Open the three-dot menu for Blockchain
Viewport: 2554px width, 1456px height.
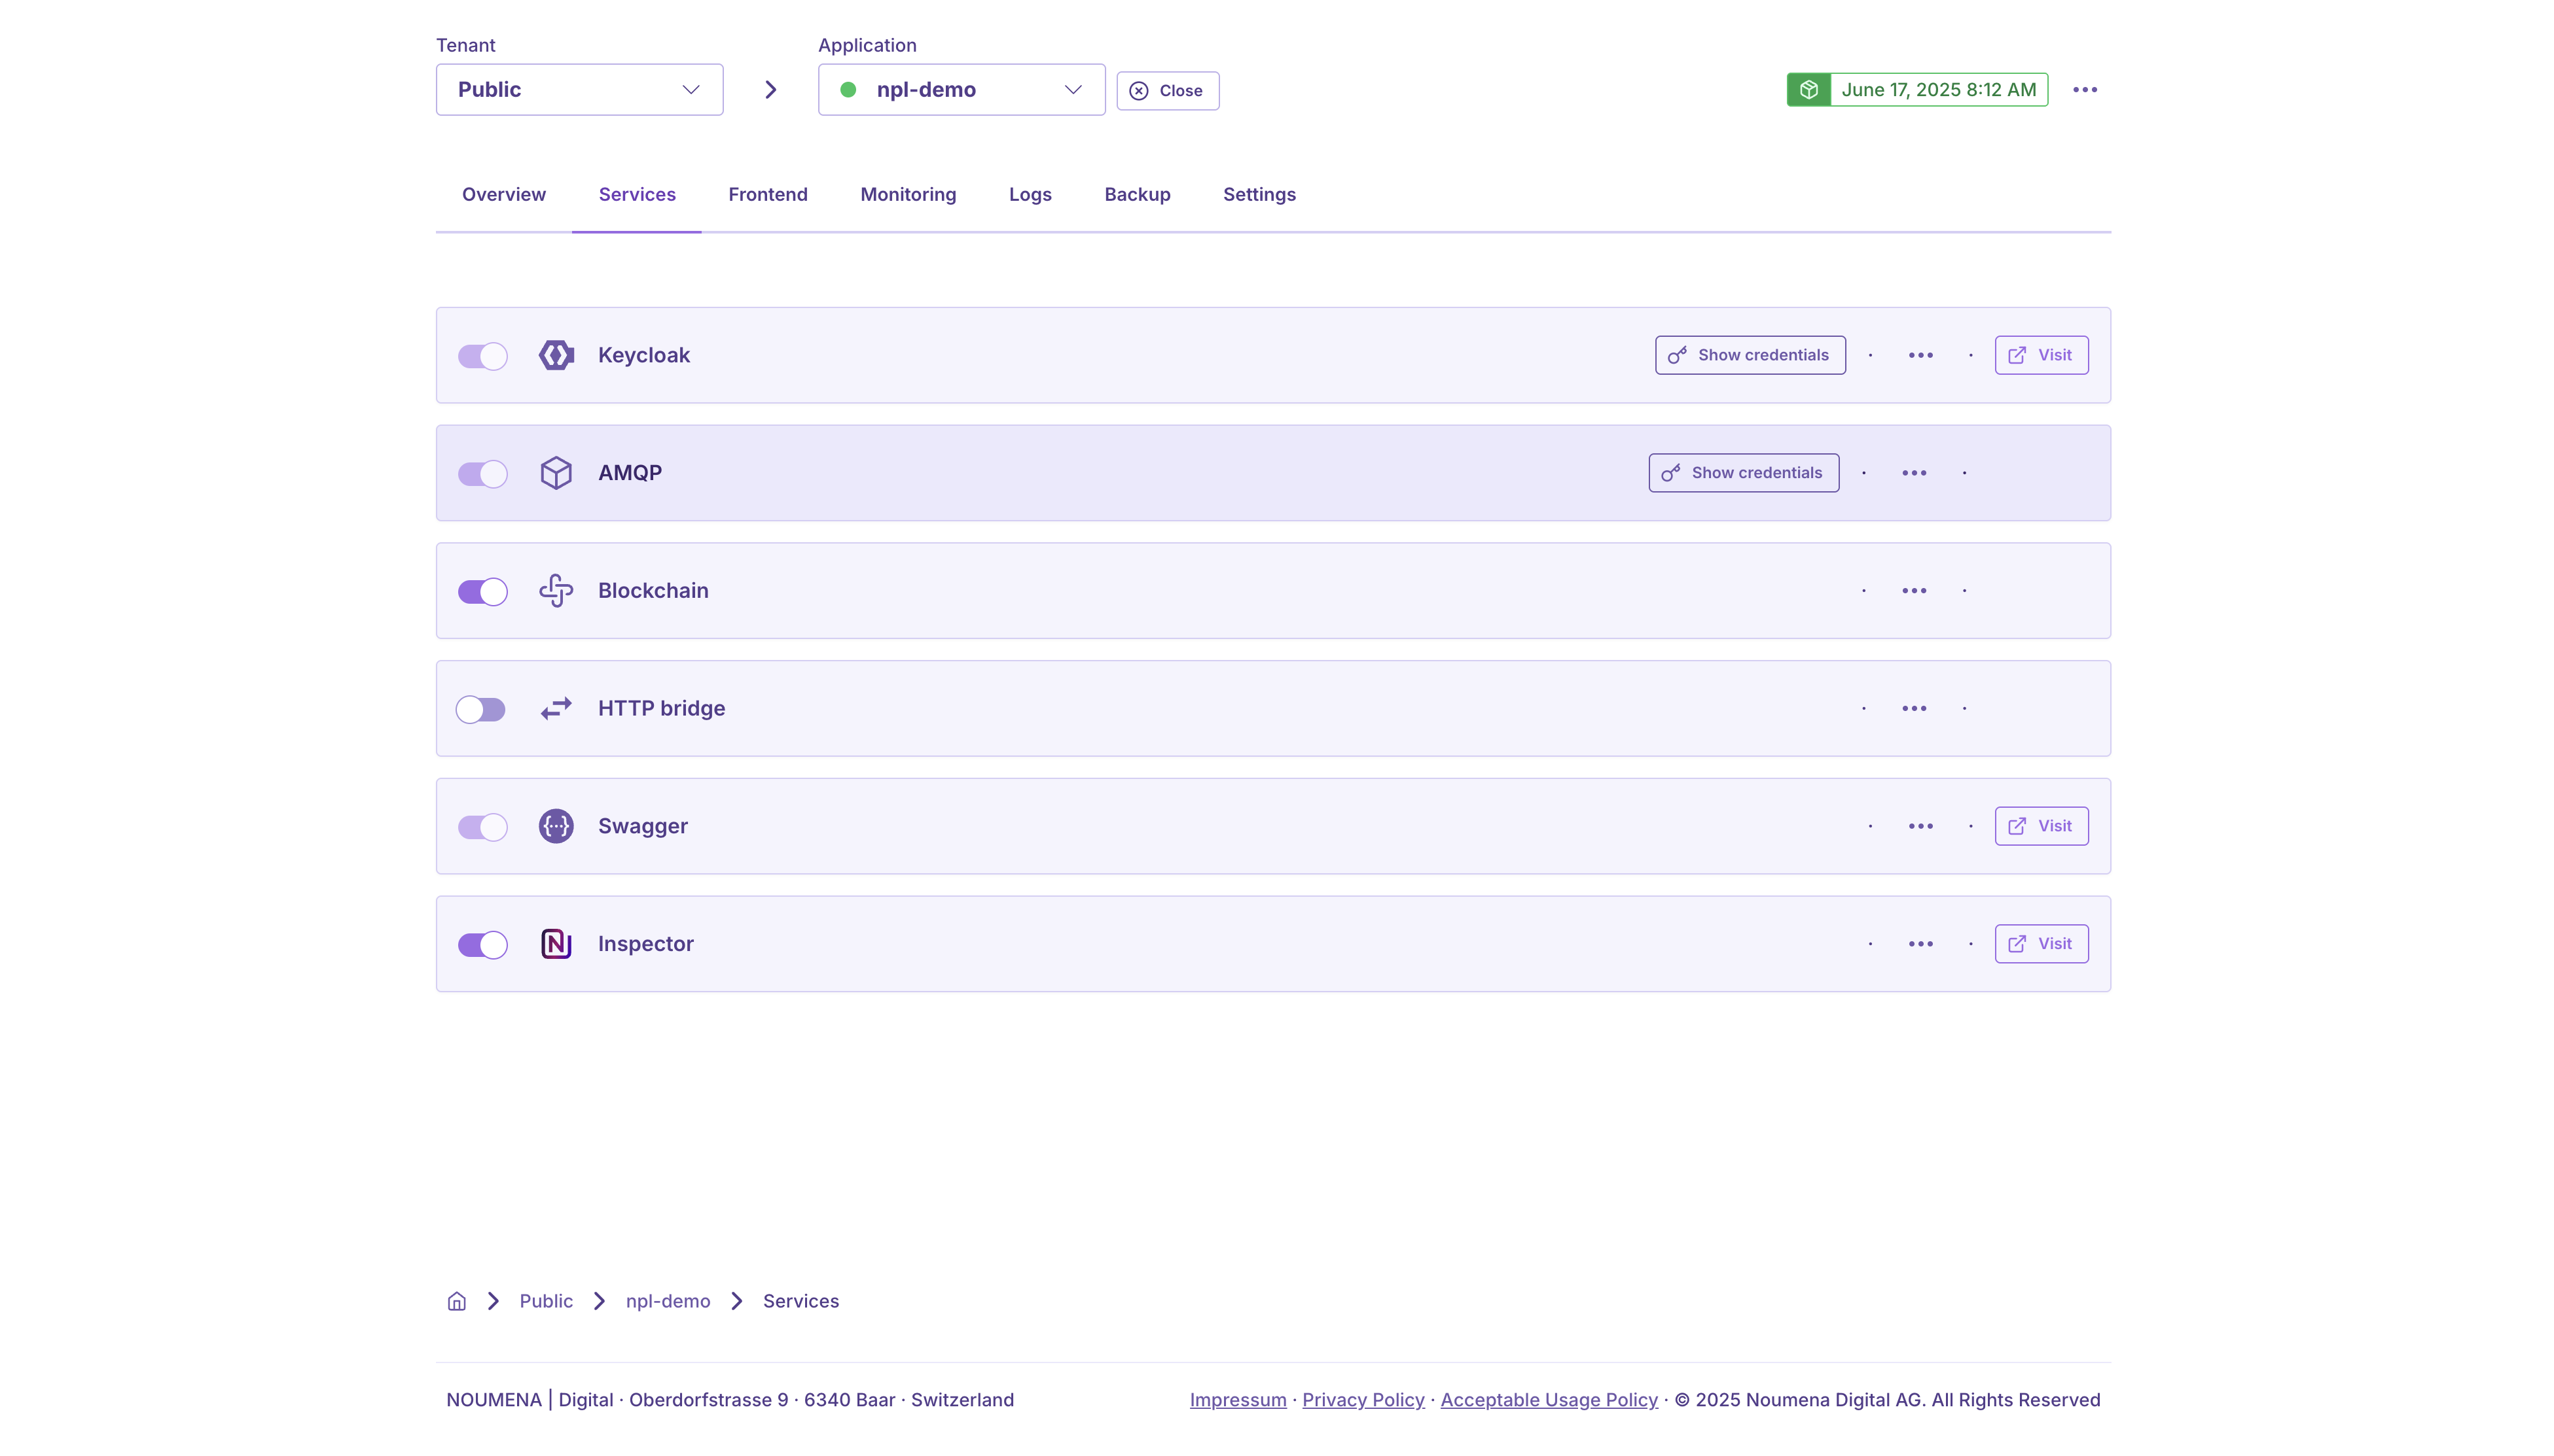(1913, 591)
